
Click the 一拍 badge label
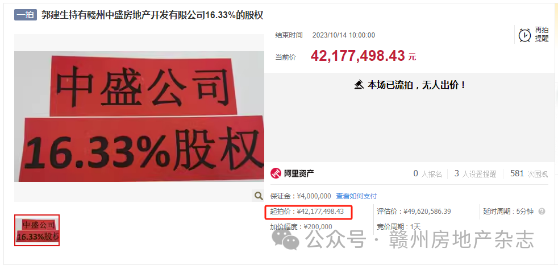coord(26,15)
